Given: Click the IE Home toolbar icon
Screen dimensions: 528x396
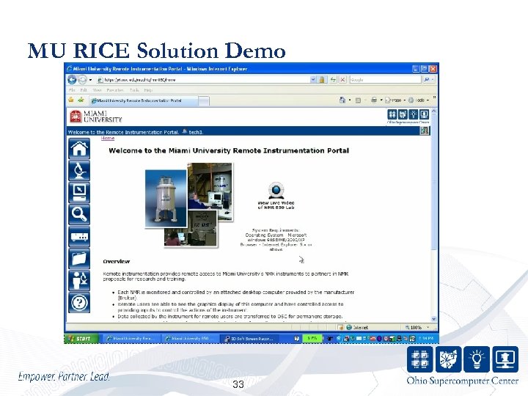Looking at the screenshot, I should tap(342, 100).
